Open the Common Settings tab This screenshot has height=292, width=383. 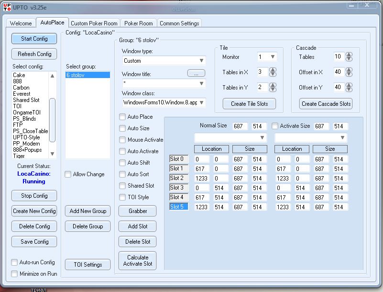179,23
